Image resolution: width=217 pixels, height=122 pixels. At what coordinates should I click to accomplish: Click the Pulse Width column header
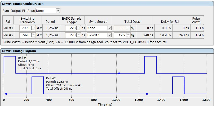tap(196, 20)
